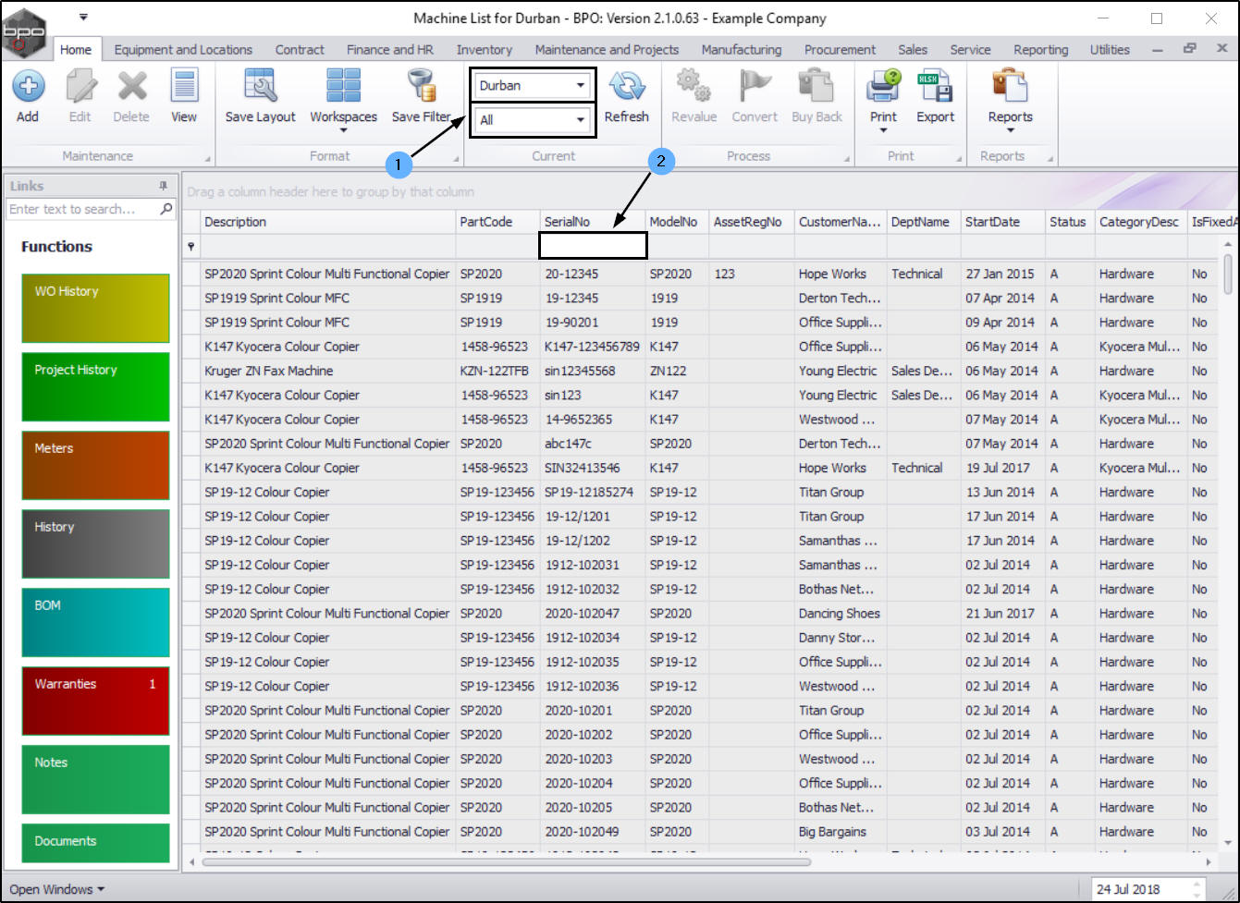
Task: Expand the Format group launcher
Action: click(457, 160)
